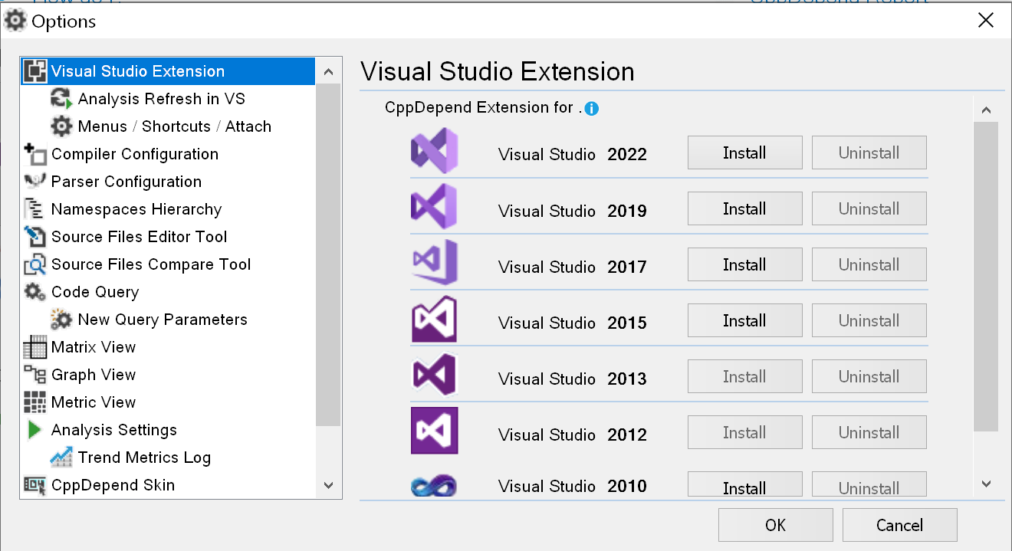The image size is (1012, 551).
Task: Click the Visual Studio 2017 logo
Action: pyautogui.click(x=434, y=263)
